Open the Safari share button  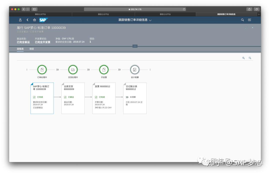click(249, 9)
